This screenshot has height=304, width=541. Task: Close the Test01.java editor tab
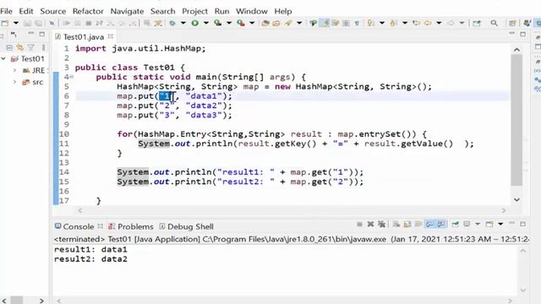tap(111, 35)
